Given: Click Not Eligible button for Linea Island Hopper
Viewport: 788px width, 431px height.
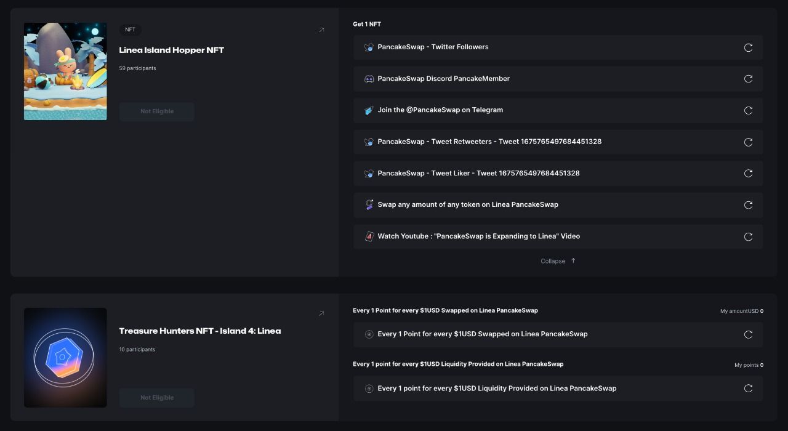Looking at the screenshot, I should 156,111.
